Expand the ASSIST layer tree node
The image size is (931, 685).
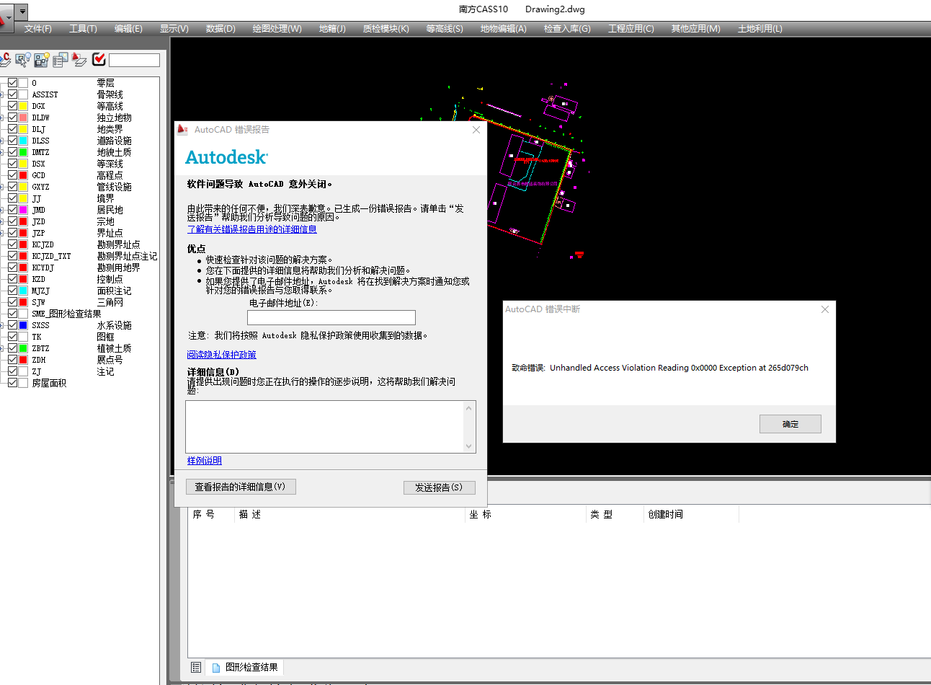2,94
